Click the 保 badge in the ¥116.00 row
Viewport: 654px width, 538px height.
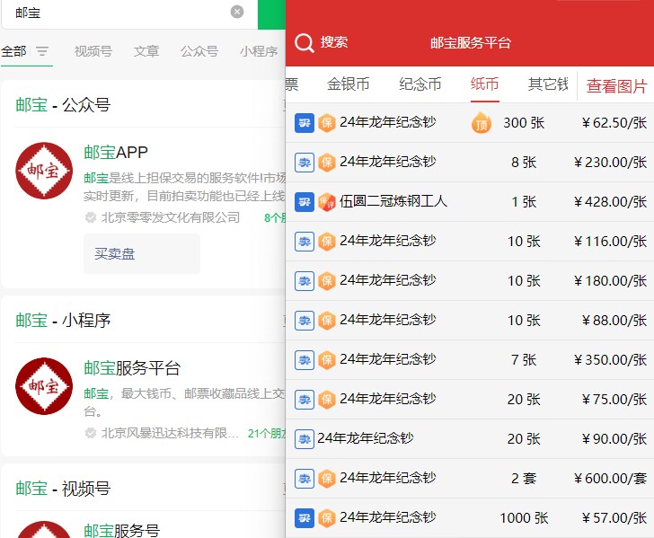(x=327, y=242)
